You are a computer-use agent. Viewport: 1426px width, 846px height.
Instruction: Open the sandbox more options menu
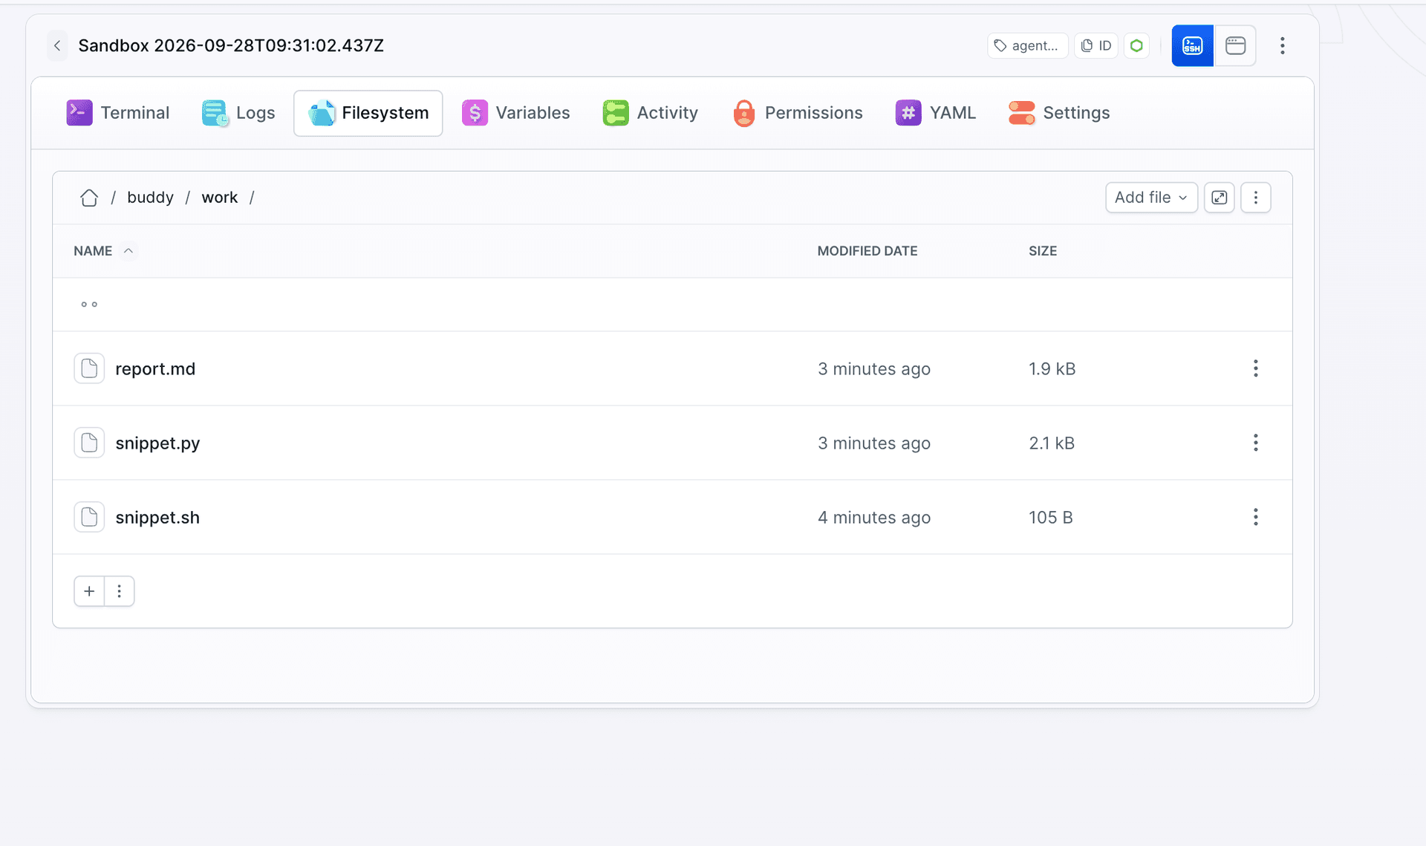[x=1283, y=45]
